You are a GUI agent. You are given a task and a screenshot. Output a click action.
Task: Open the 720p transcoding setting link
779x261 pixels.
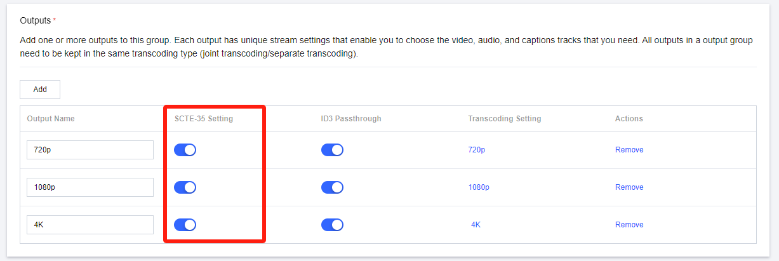pos(476,150)
